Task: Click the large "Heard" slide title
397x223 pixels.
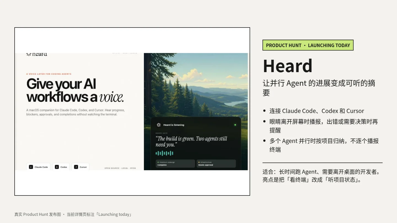Action: (288, 66)
